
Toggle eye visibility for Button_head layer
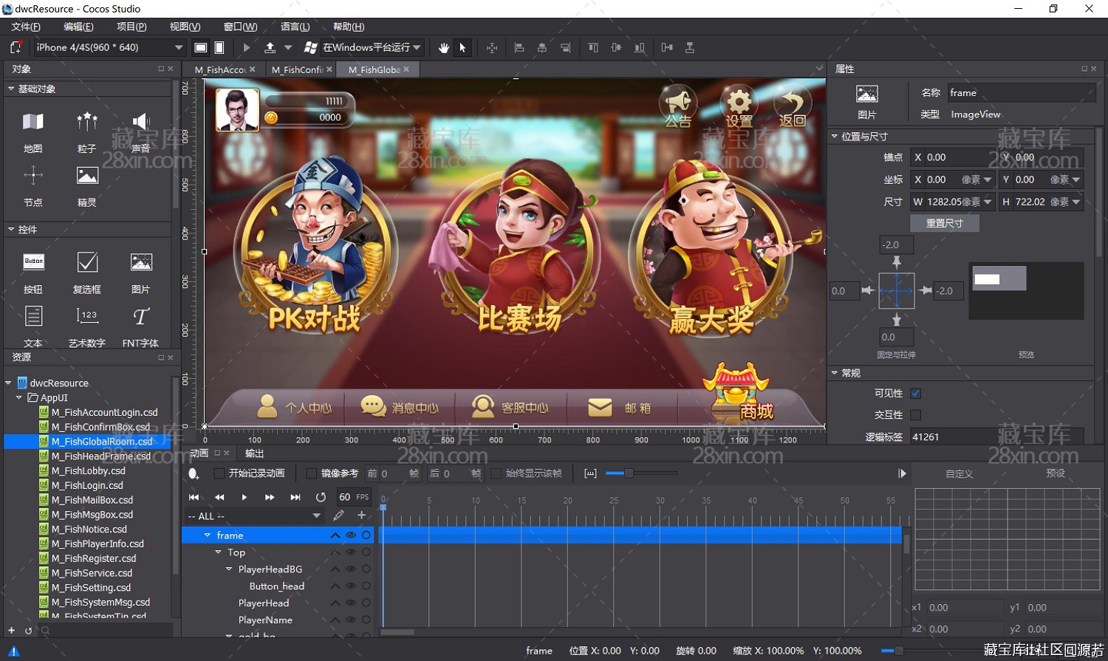[x=351, y=586]
